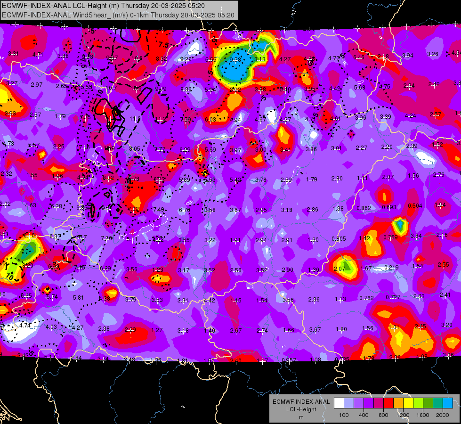Image resolution: width=461 pixels, height=424 pixels.
Task: Click the 0.504 wind shear value
Action: pyautogui.click(x=415, y=206)
